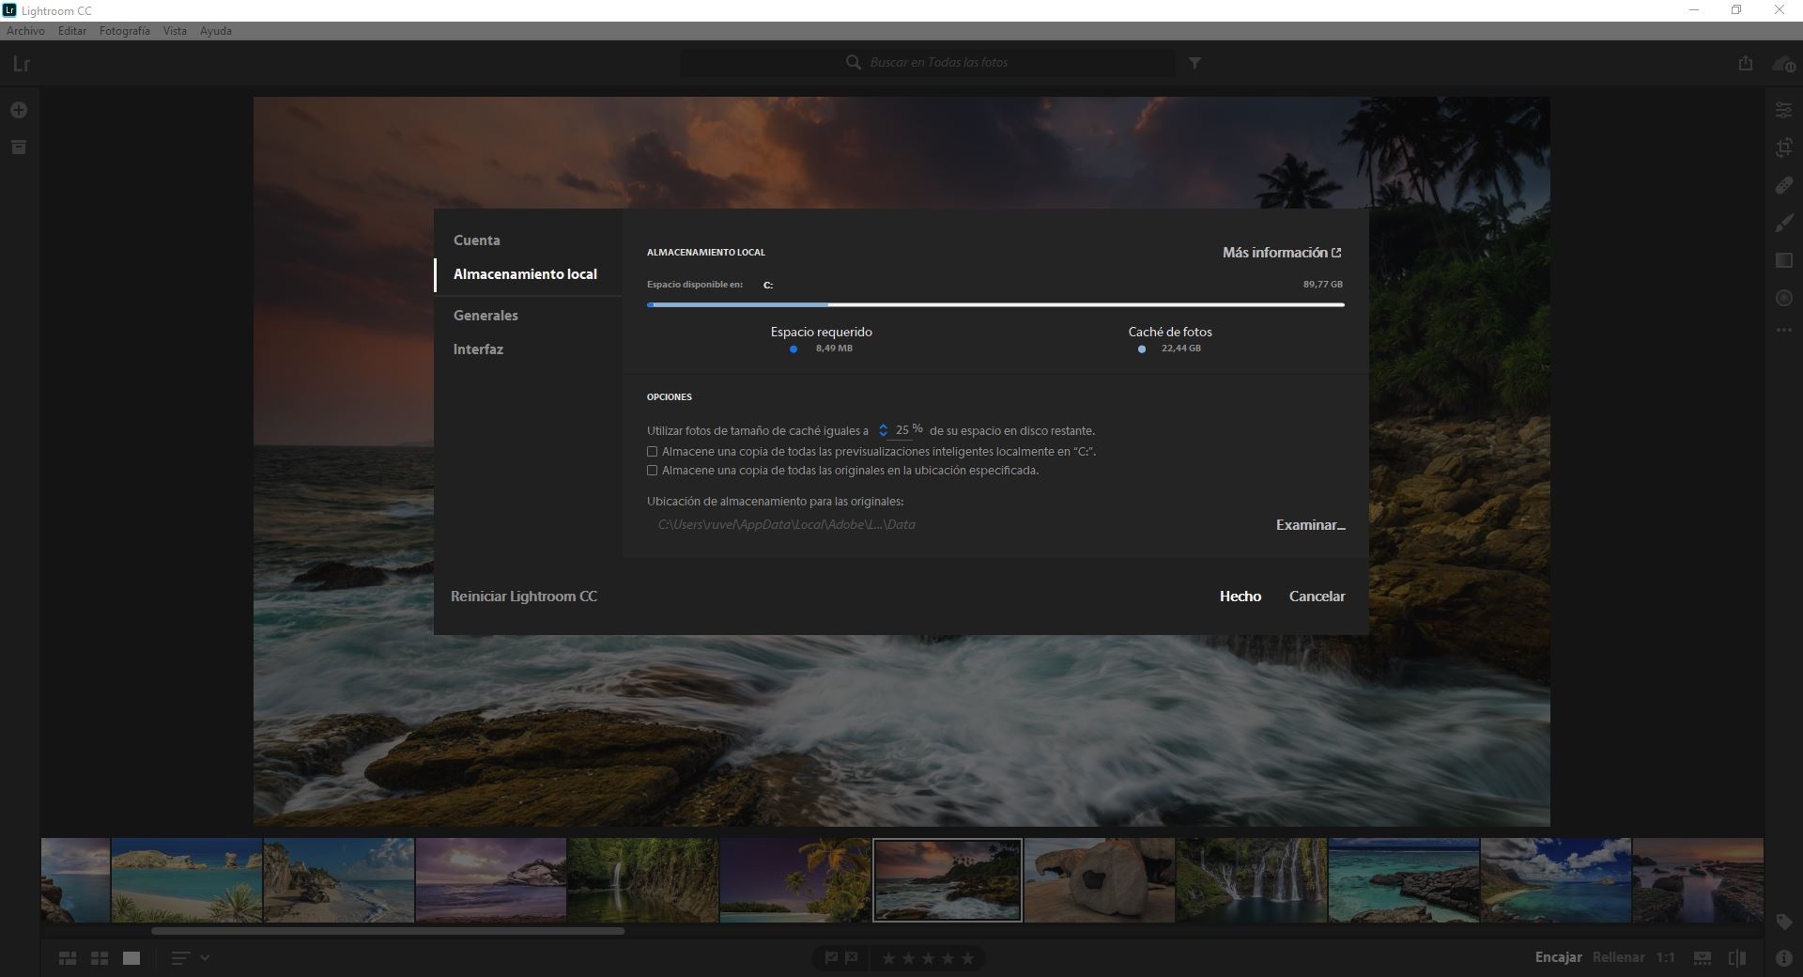Select the highlighted stormy seascape thumbnail
1803x977 pixels.
(948, 880)
